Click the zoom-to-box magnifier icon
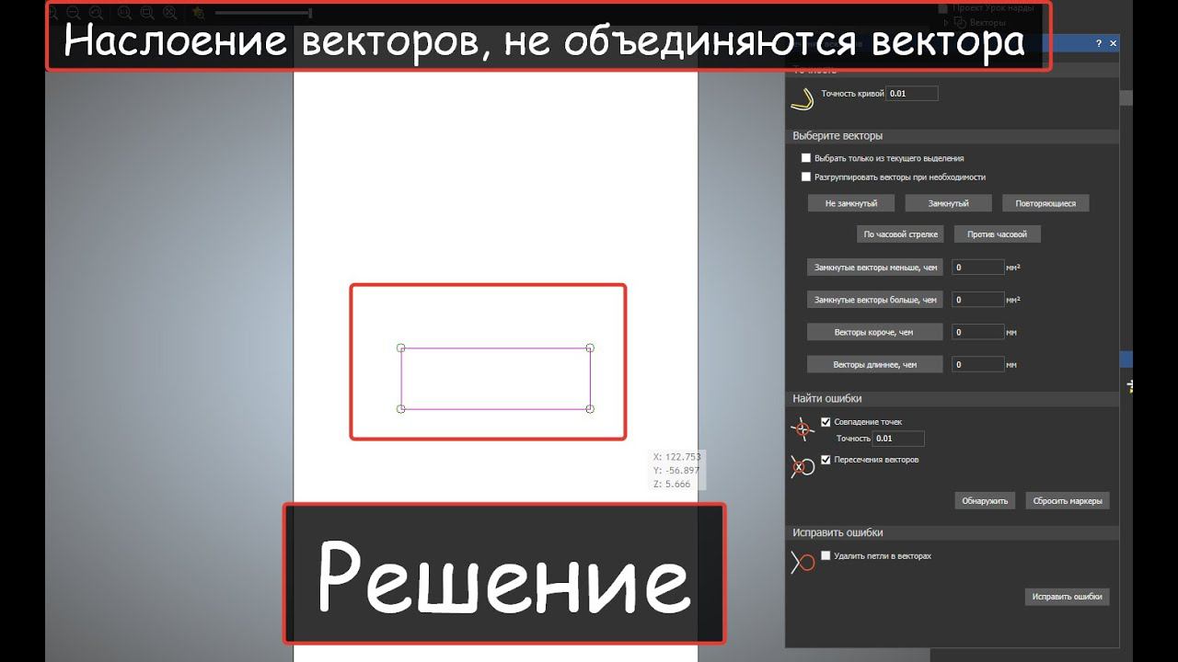The image size is (1178, 662). click(147, 13)
